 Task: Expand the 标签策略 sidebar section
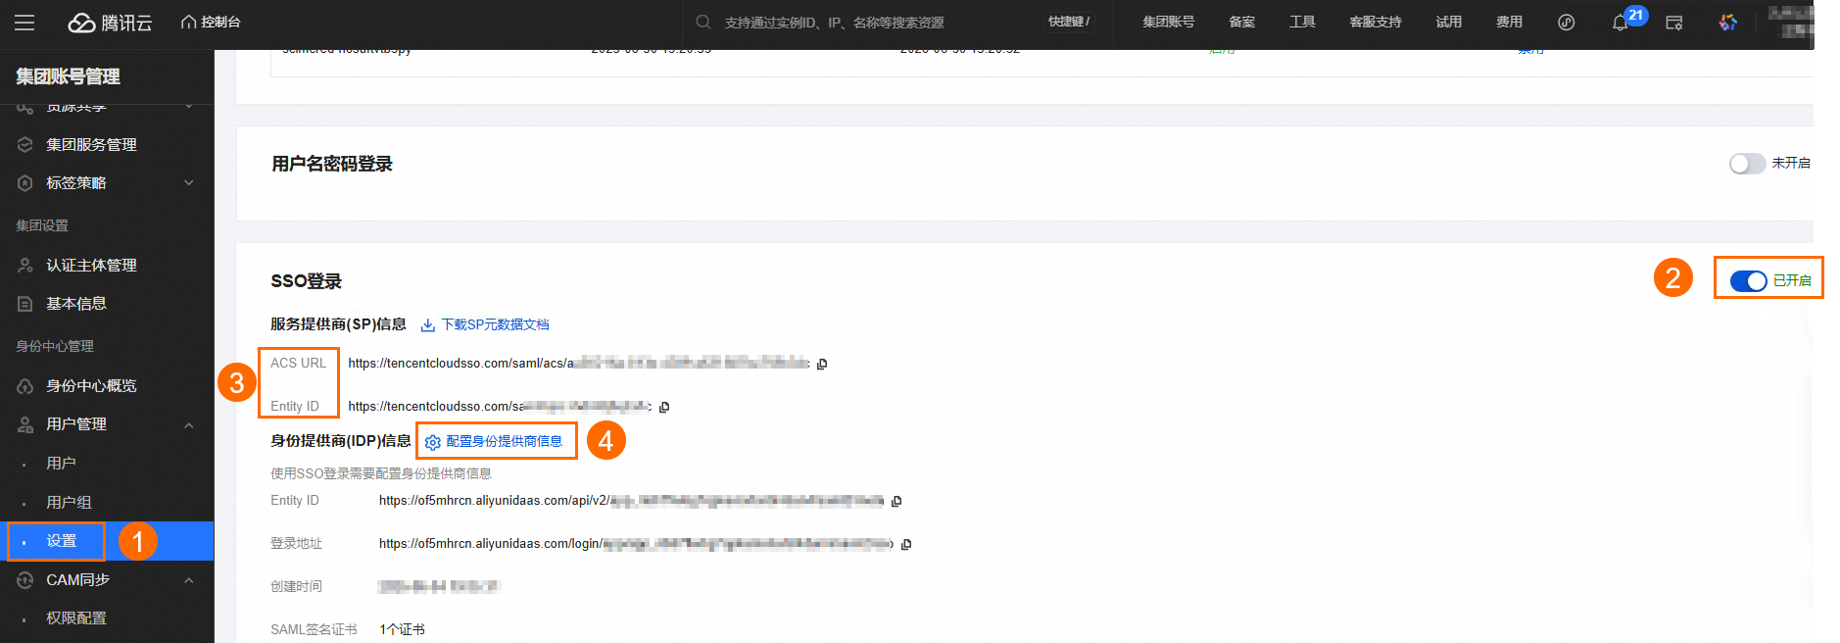107,183
